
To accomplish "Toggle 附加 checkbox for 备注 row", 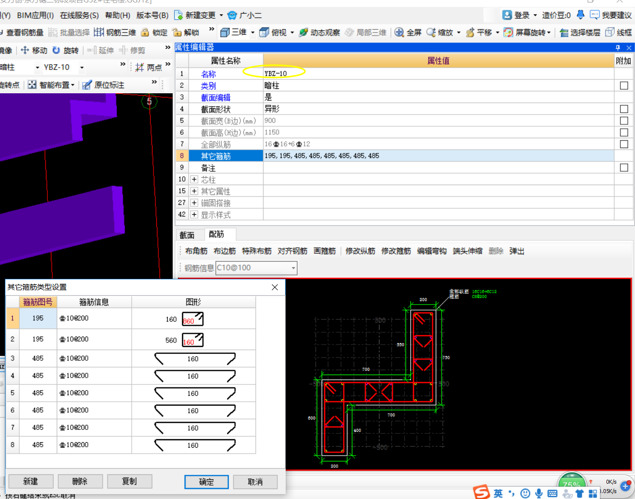I will (624, 168).
